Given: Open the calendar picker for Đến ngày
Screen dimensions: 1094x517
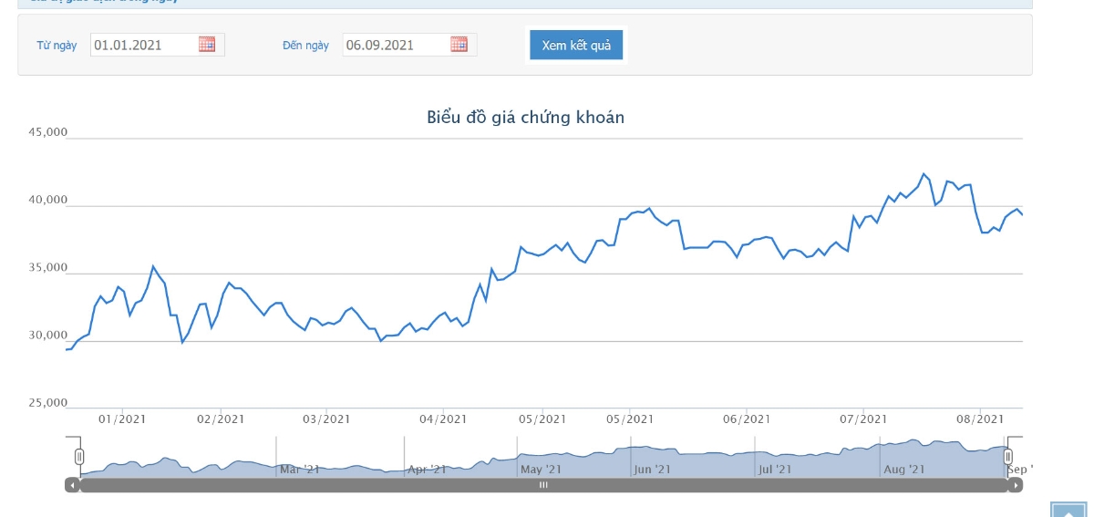Looking at the screenshot, I should pos(459,45).
